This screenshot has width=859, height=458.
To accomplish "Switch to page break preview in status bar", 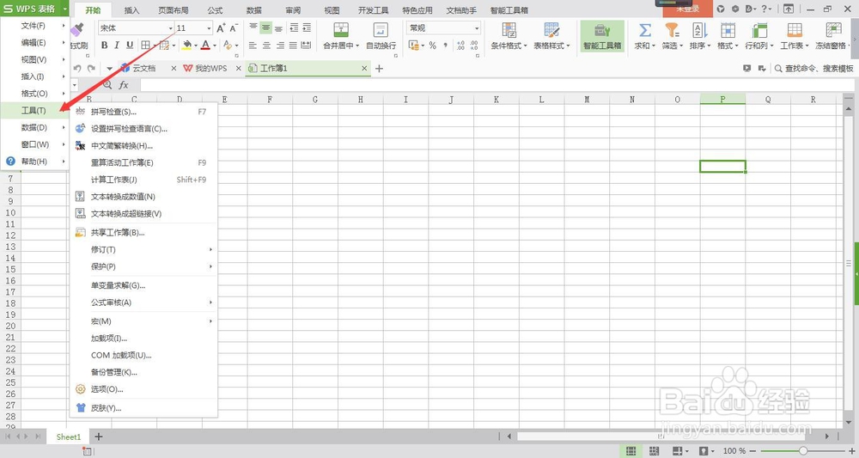I will (x=654, y=451).
